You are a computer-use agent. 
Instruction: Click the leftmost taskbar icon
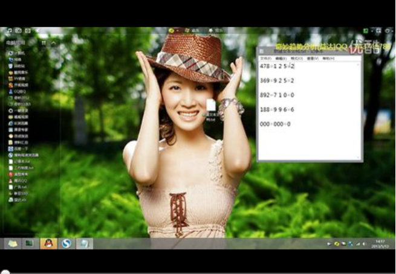click(11, 243)
